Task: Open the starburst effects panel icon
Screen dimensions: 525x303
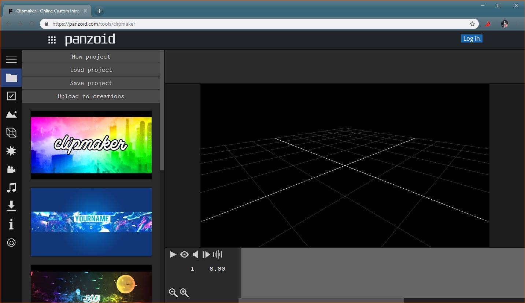Action: click(11, 151)
